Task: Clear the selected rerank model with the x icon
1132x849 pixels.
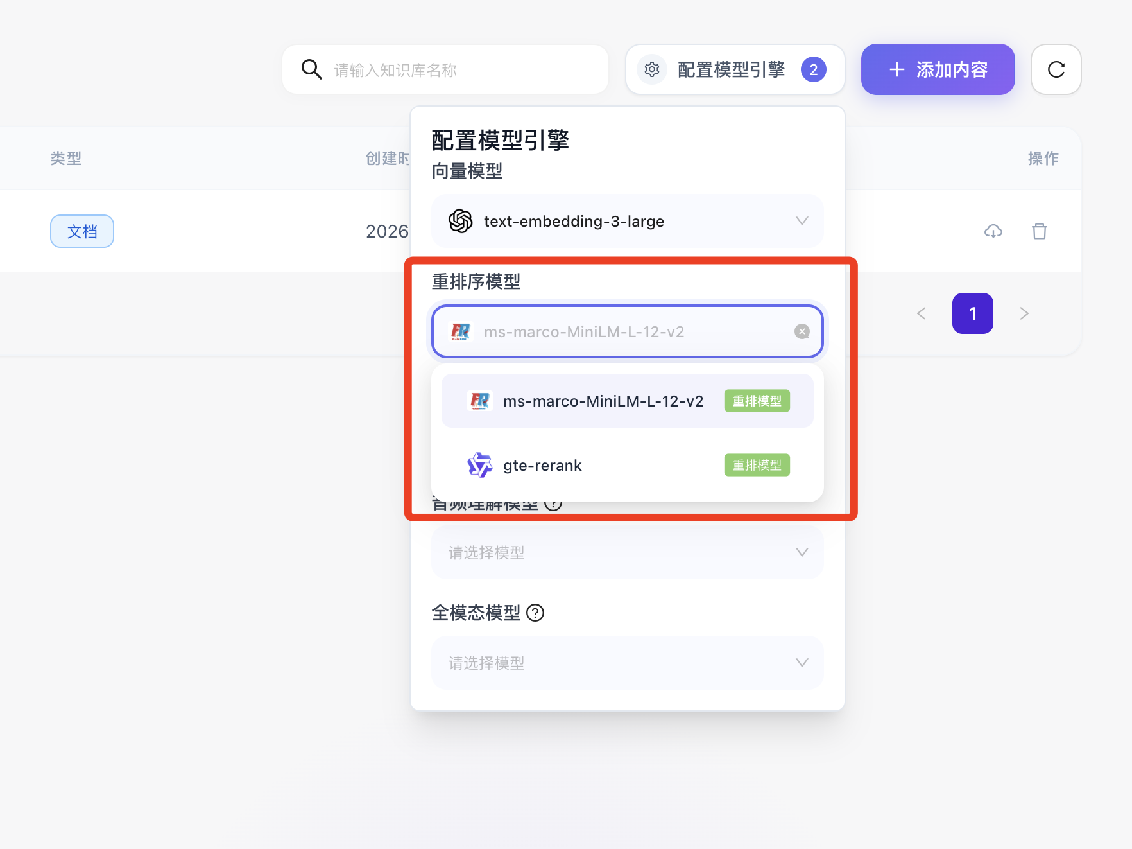Action: point(802,331)
